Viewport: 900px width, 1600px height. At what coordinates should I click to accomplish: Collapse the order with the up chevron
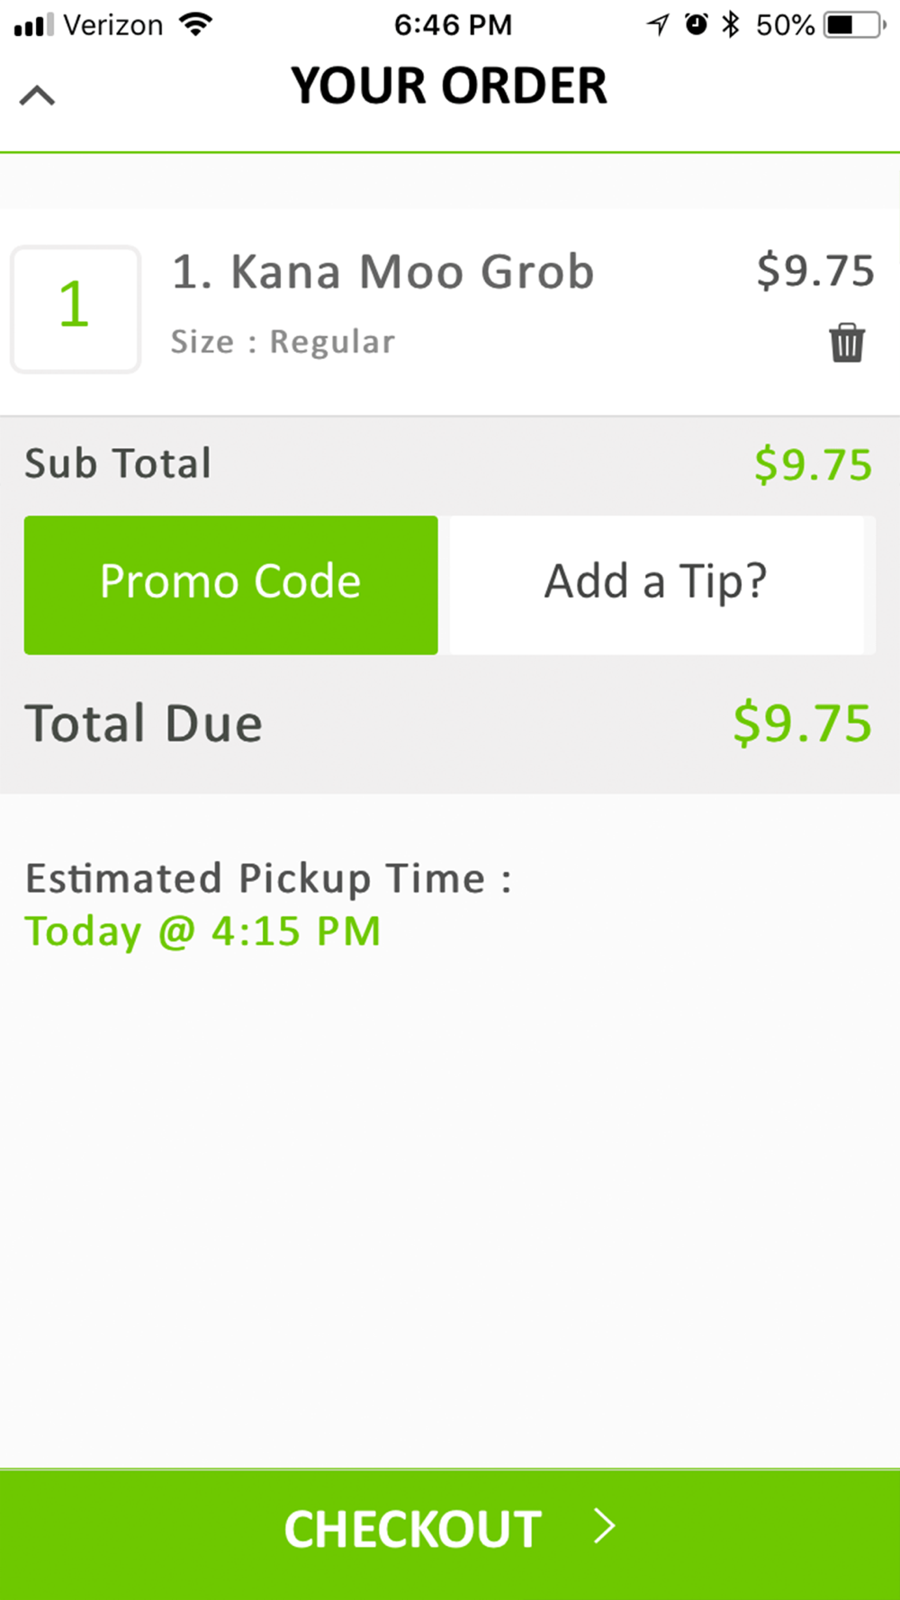tap(38, 95)
